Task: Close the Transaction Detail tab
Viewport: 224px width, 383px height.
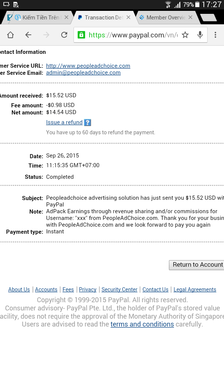Action: click(x=128, y=17)
